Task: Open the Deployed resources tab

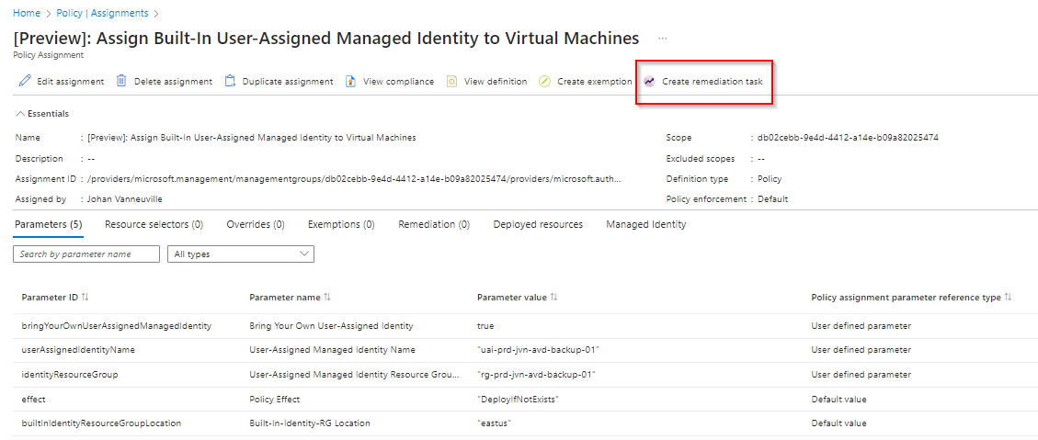Action: 538,224
